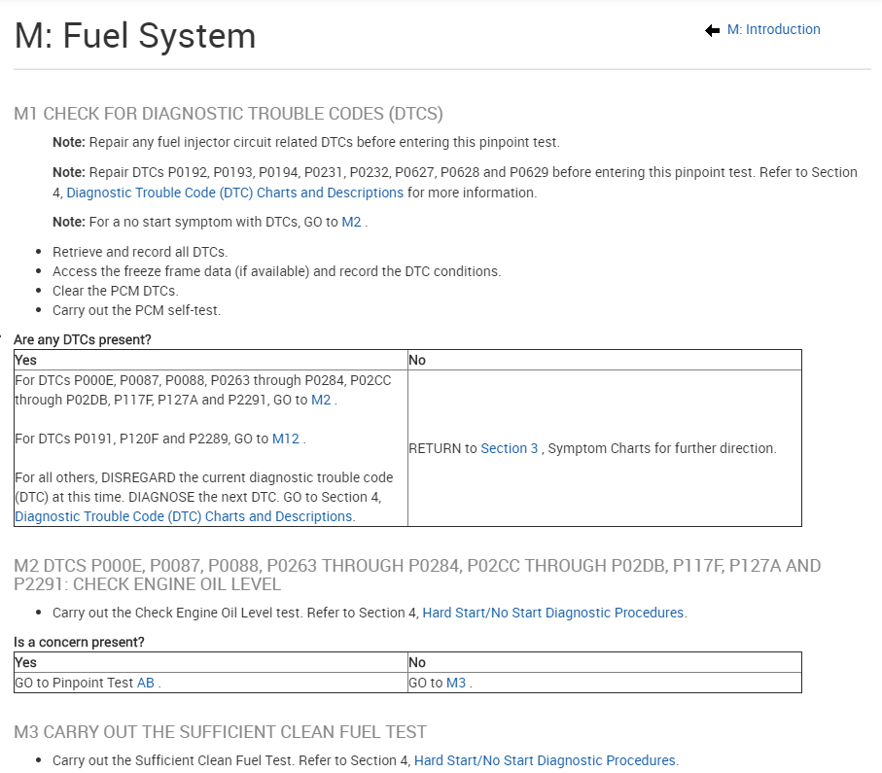This screenshot has height=773, width=882.
Task: Follow the GO to M3 link
Action: pos(455,683)
